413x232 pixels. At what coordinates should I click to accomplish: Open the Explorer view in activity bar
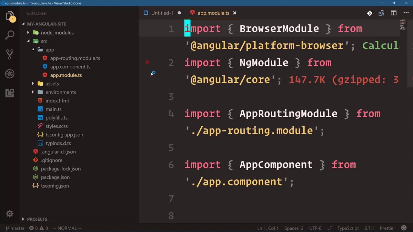pos(10,16)
